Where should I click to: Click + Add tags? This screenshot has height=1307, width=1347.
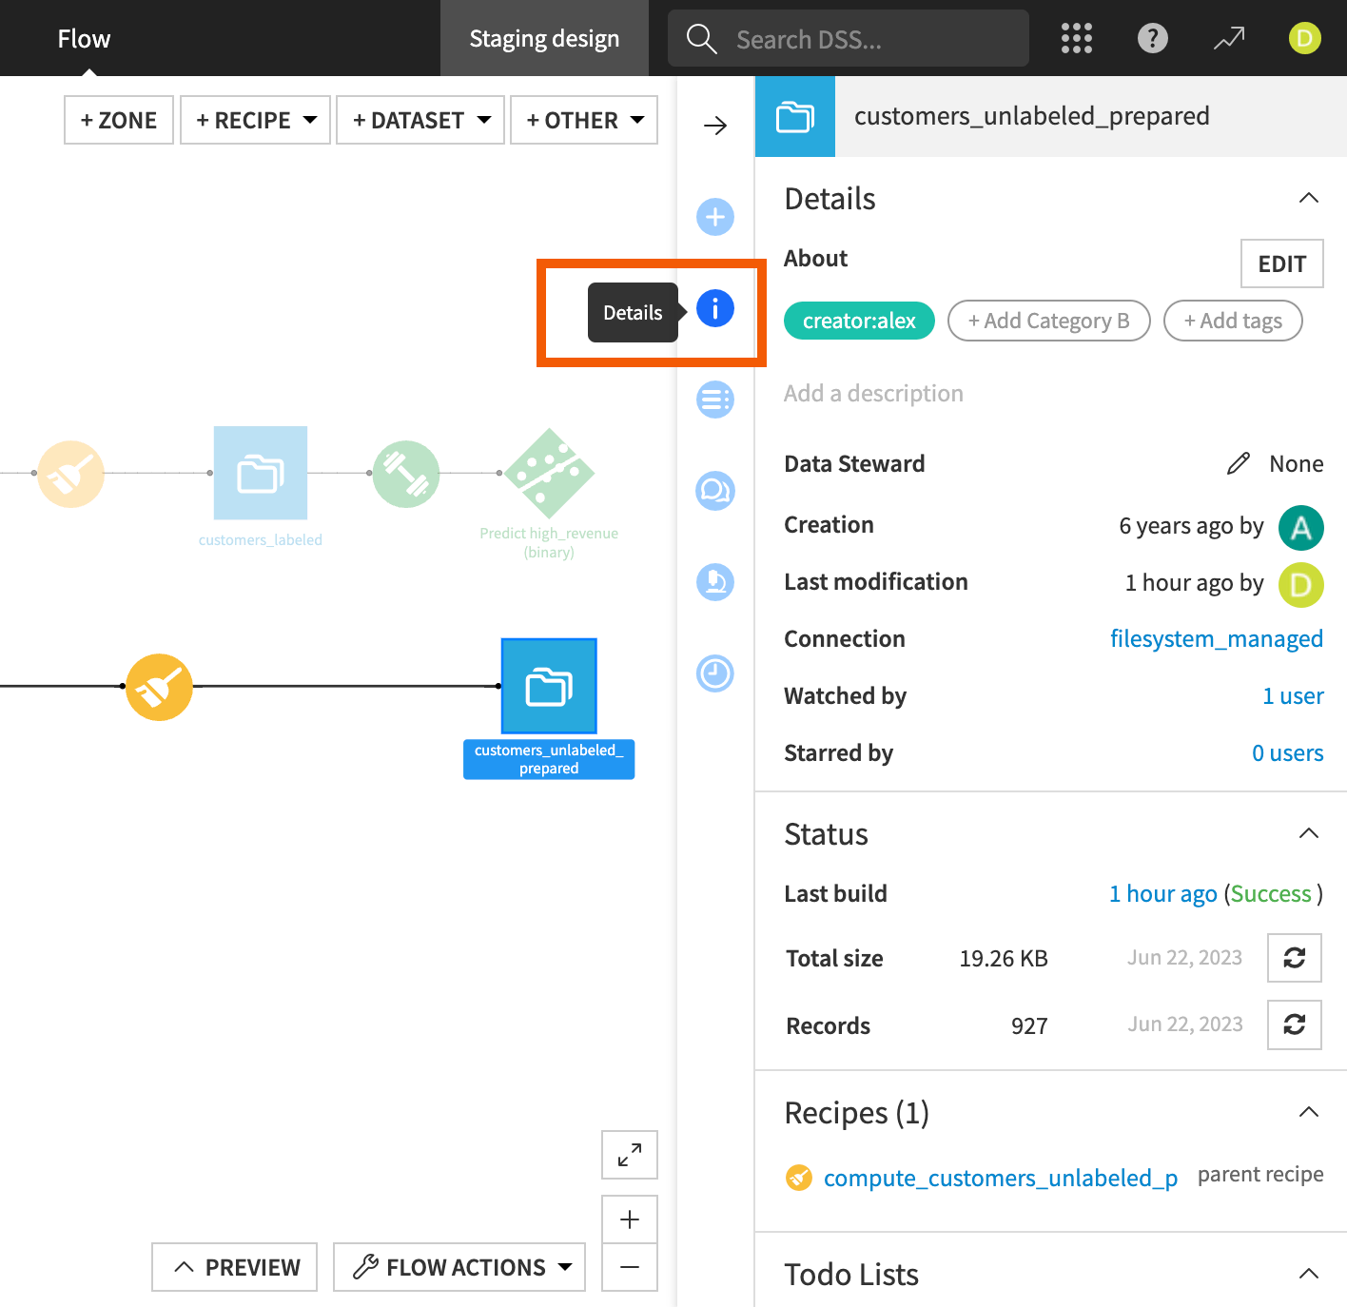point(1233,321)
